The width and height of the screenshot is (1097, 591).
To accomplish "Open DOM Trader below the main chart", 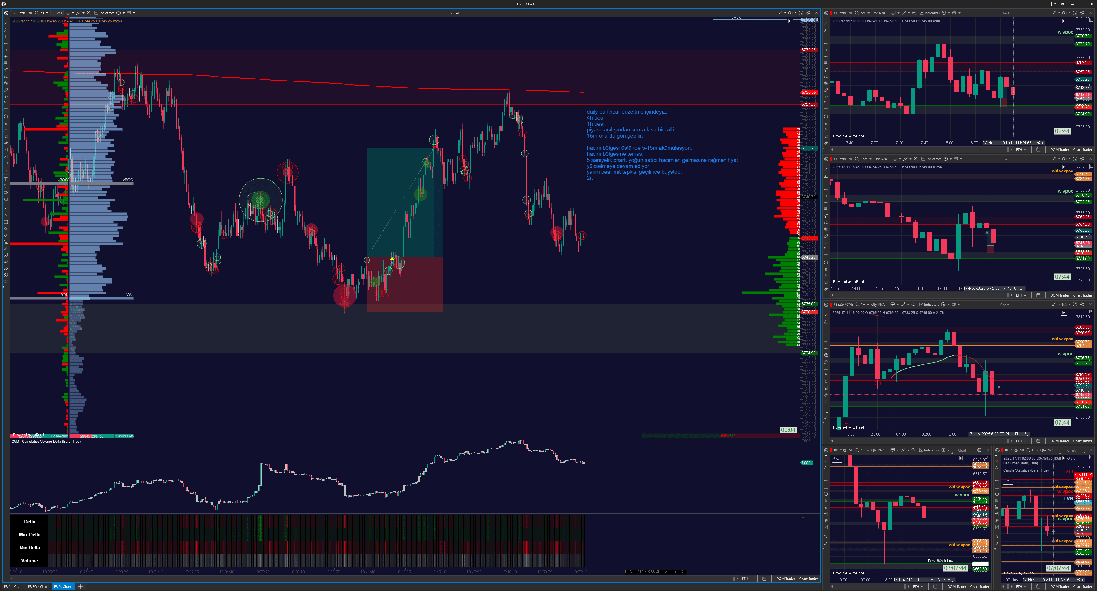I will pos(785,579).
